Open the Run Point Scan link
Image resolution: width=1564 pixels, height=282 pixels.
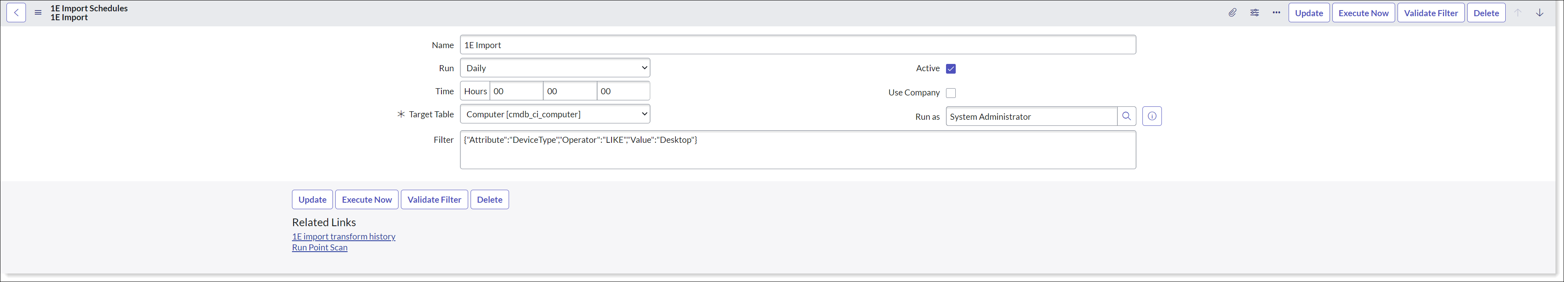point(320,248)
